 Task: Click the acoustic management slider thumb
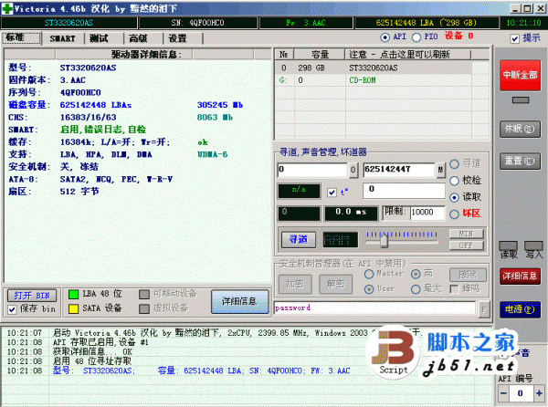pos(385,241)
